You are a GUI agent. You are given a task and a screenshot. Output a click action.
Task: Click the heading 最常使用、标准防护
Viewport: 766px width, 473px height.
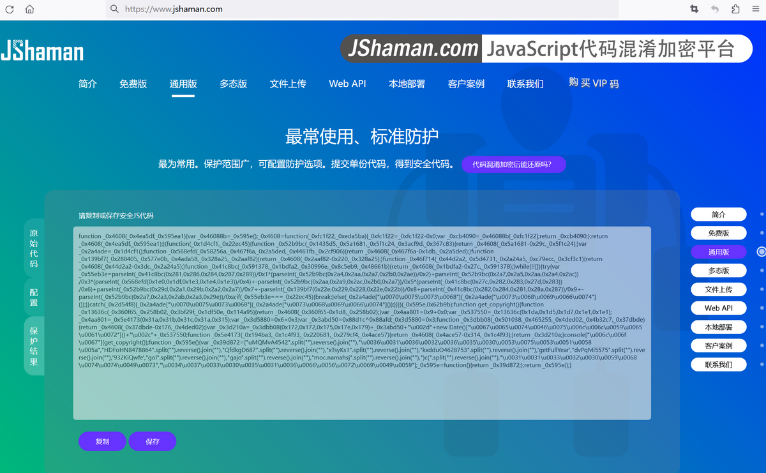pos(362,136)
